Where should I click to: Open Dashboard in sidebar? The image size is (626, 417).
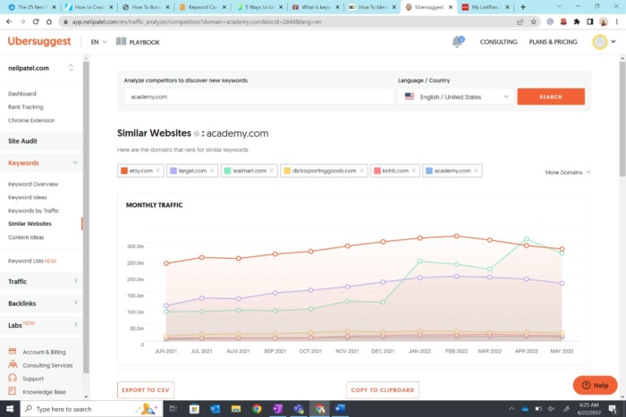coord(22,94)
